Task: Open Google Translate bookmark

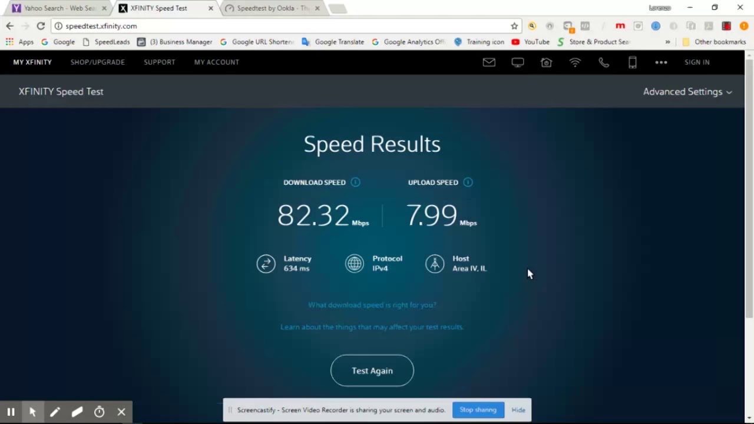Action: [333, 42]
